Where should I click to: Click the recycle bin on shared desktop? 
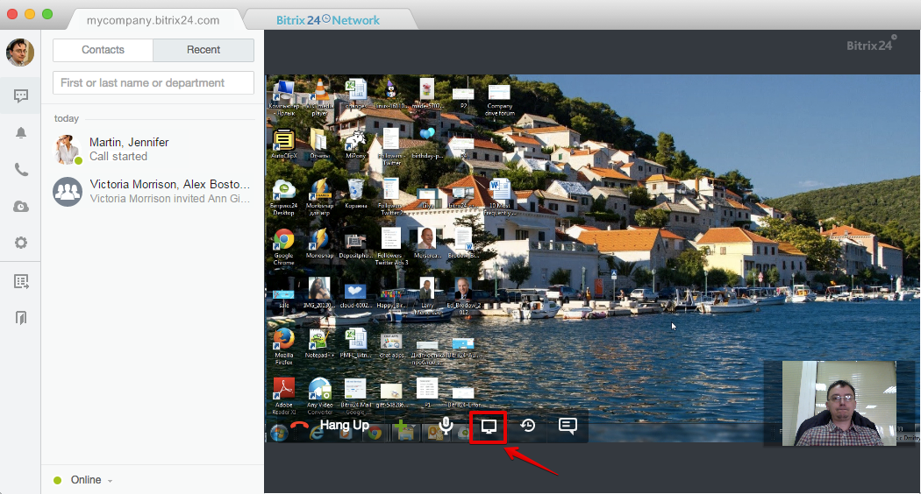[355, 194]
